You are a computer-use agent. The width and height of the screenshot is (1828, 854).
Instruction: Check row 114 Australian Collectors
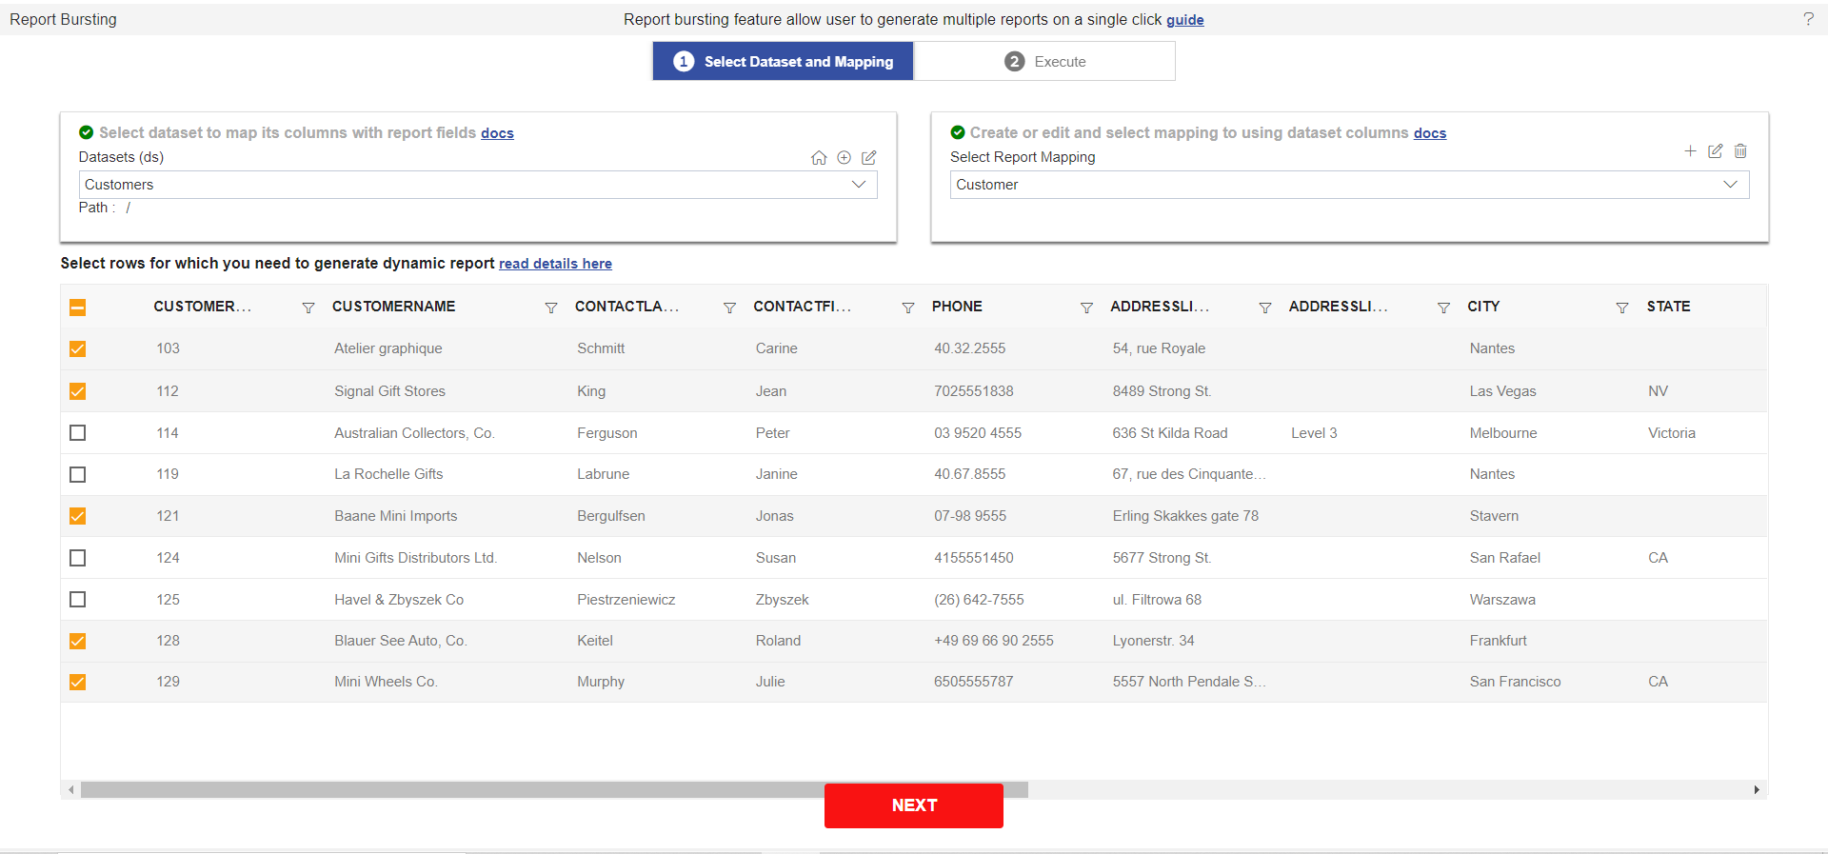(x=78, y=433)
